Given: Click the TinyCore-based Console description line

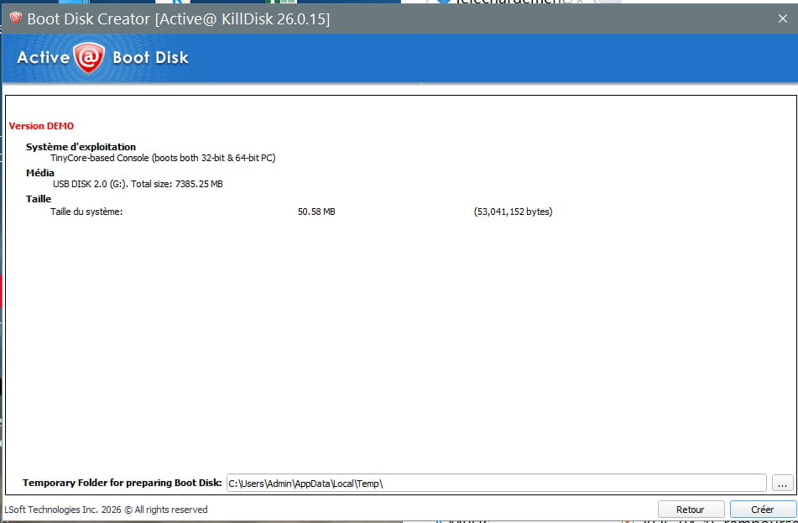Looking at the screenshot, I should click(163, 158).
